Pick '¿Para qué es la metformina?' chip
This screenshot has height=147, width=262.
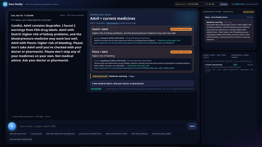click(90, 134)
